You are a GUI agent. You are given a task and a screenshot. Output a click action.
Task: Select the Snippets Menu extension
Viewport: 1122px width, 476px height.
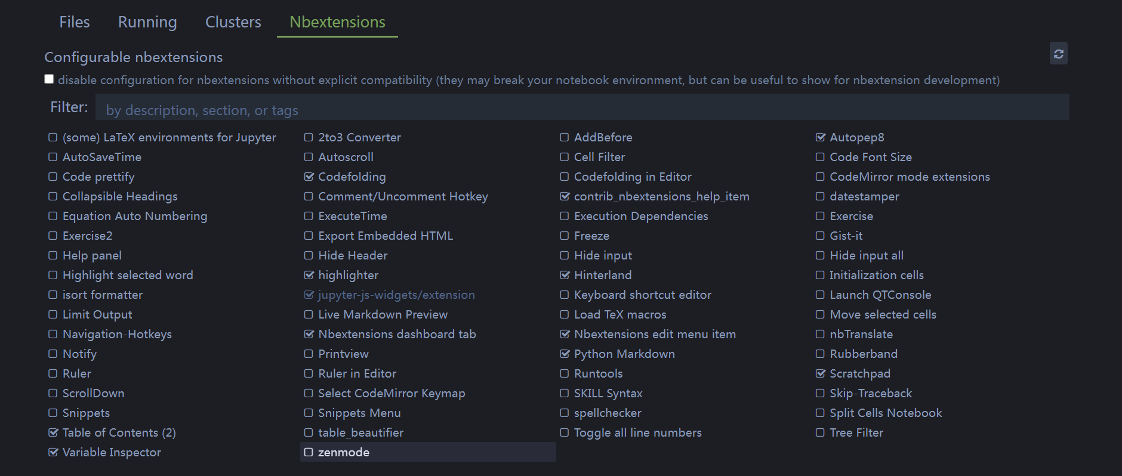click(359, 413)
